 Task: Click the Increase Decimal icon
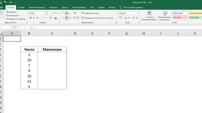point(134,18)
